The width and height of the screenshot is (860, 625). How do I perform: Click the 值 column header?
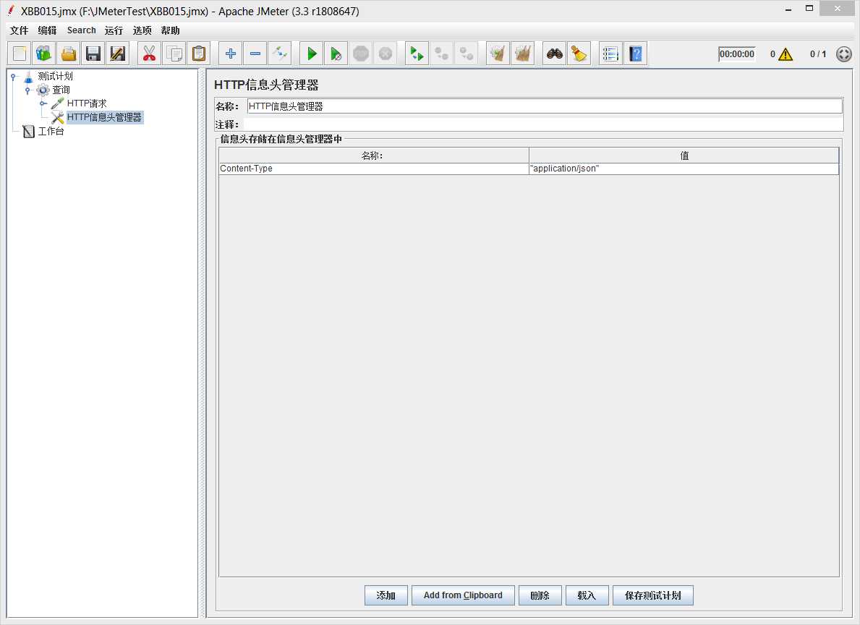tap(684, 156)
